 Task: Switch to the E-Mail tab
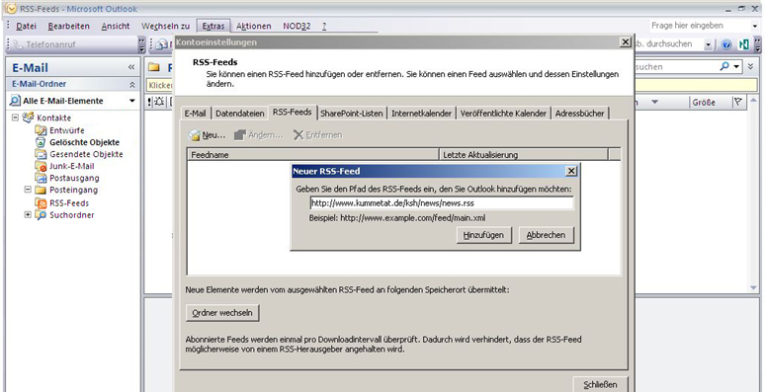pos(195,114)
